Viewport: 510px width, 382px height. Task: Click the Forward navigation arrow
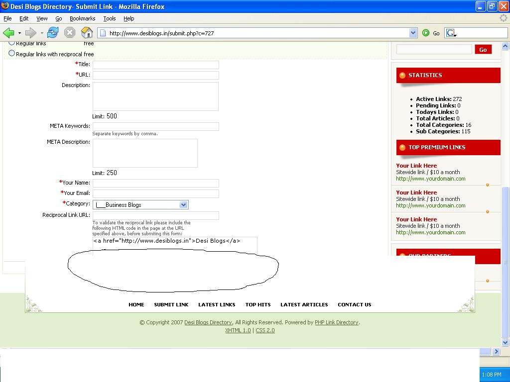(31, 33)
